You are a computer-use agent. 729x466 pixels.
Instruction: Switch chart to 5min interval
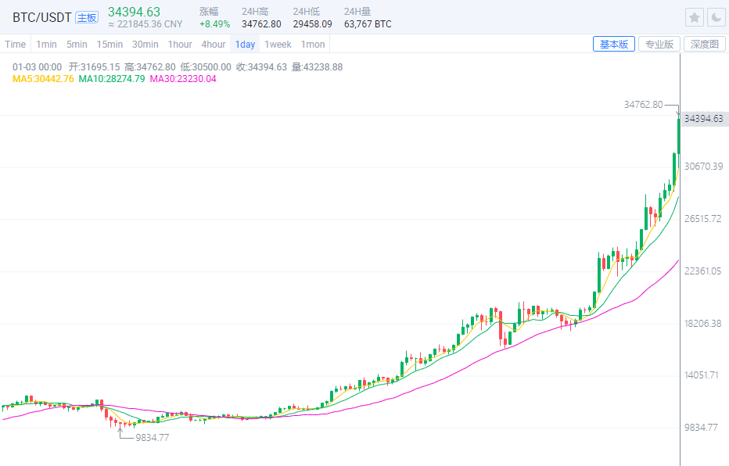click(77, 44)
